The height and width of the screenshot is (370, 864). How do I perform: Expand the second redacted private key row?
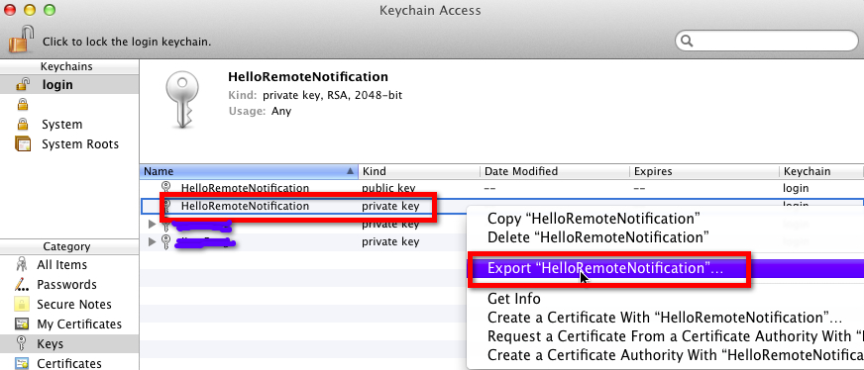point(153,241)
